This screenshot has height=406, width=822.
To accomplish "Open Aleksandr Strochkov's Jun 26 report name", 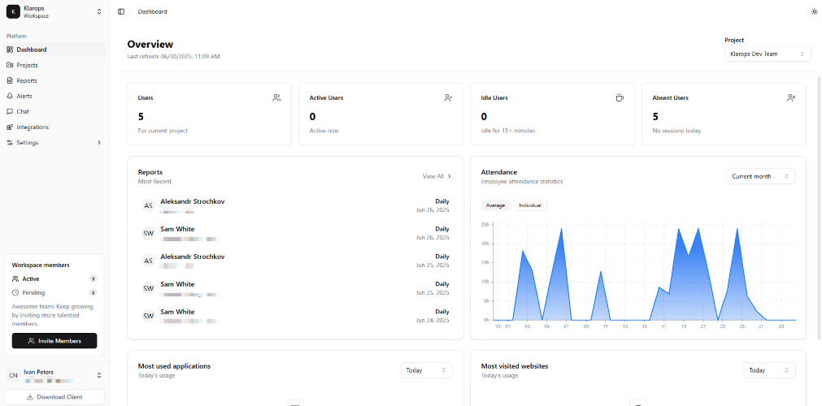I will [x=193, y=201].
